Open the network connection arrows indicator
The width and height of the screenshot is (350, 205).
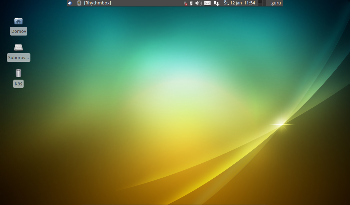click(x=216, y=3)
